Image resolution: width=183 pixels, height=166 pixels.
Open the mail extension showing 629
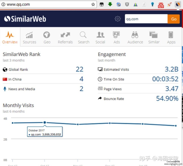click(161, 5)
